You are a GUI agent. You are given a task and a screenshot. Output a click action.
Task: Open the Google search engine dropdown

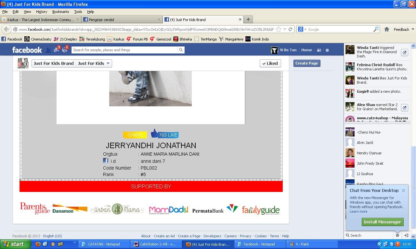tap(301, 29)
